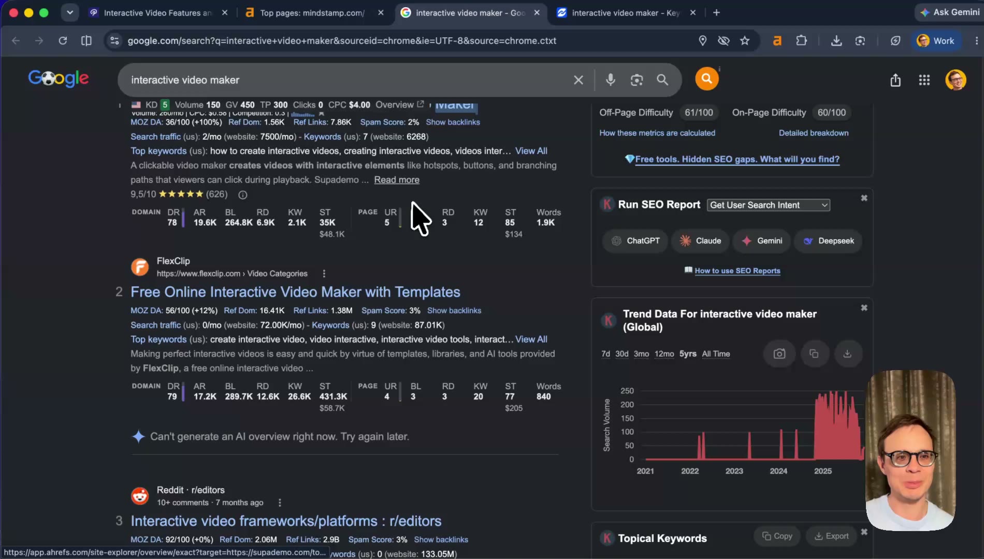This screenshot has width=984, height=559.
Task: Open the three-dot menu next to Reddit result
Action: (x=280, y=503)
